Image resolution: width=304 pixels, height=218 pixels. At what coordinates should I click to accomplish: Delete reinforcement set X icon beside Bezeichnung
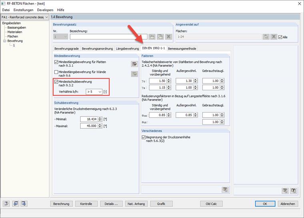pyautogui.click(x=169, y=37)
